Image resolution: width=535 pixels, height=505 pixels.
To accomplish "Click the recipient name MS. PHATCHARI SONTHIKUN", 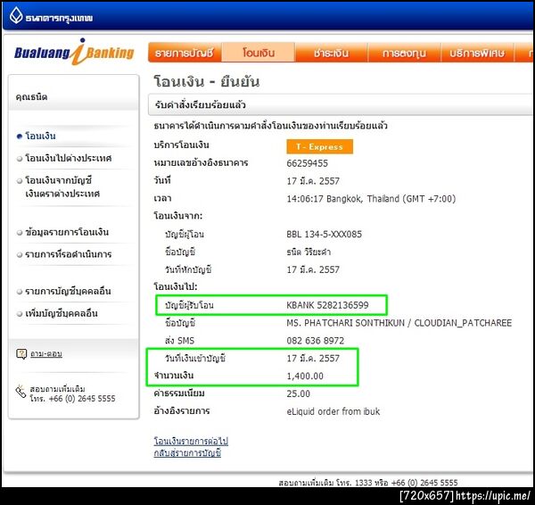I will click(x=345, y=323).
